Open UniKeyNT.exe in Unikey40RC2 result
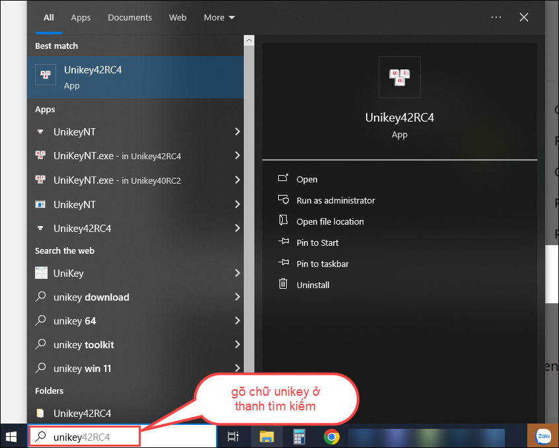Screen dimensions: 559x448 coord(135,180)
